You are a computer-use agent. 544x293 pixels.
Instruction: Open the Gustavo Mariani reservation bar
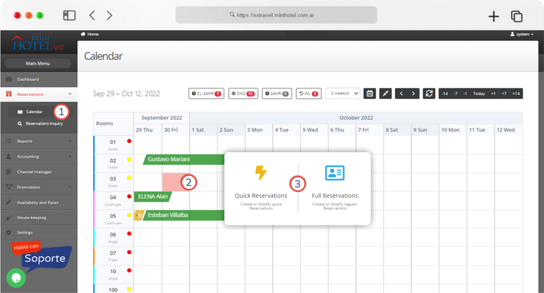point(183,160)
